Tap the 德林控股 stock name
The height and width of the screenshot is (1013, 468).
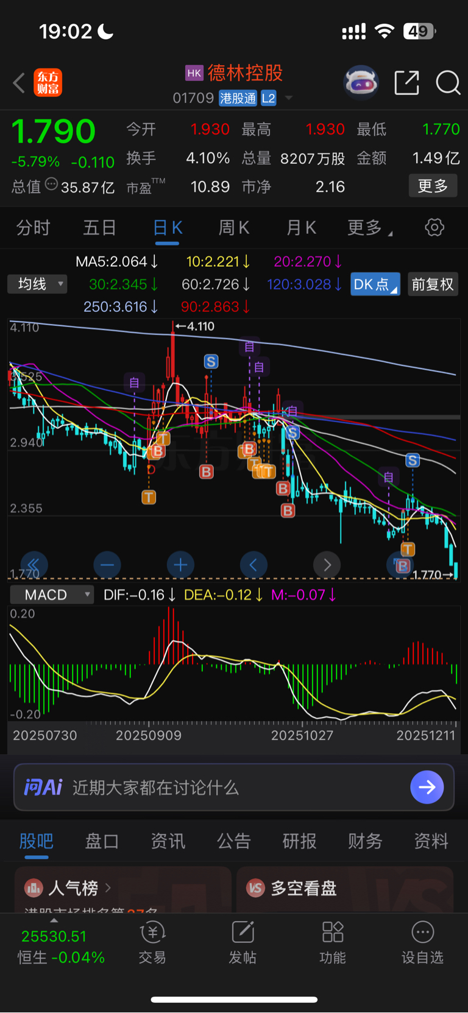click(x=246, y=73)
